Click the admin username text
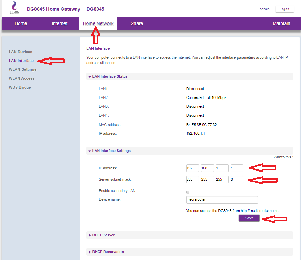The width and height of the screenshot is (301, 260). 264,9
